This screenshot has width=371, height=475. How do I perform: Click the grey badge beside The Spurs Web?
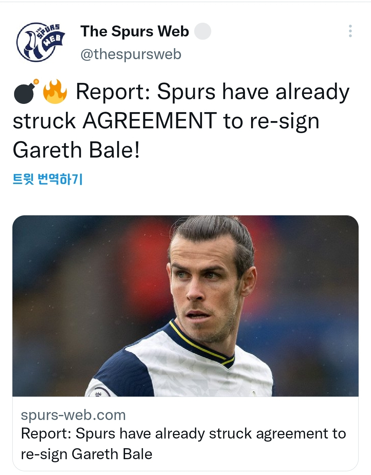[x=203, y=31]
